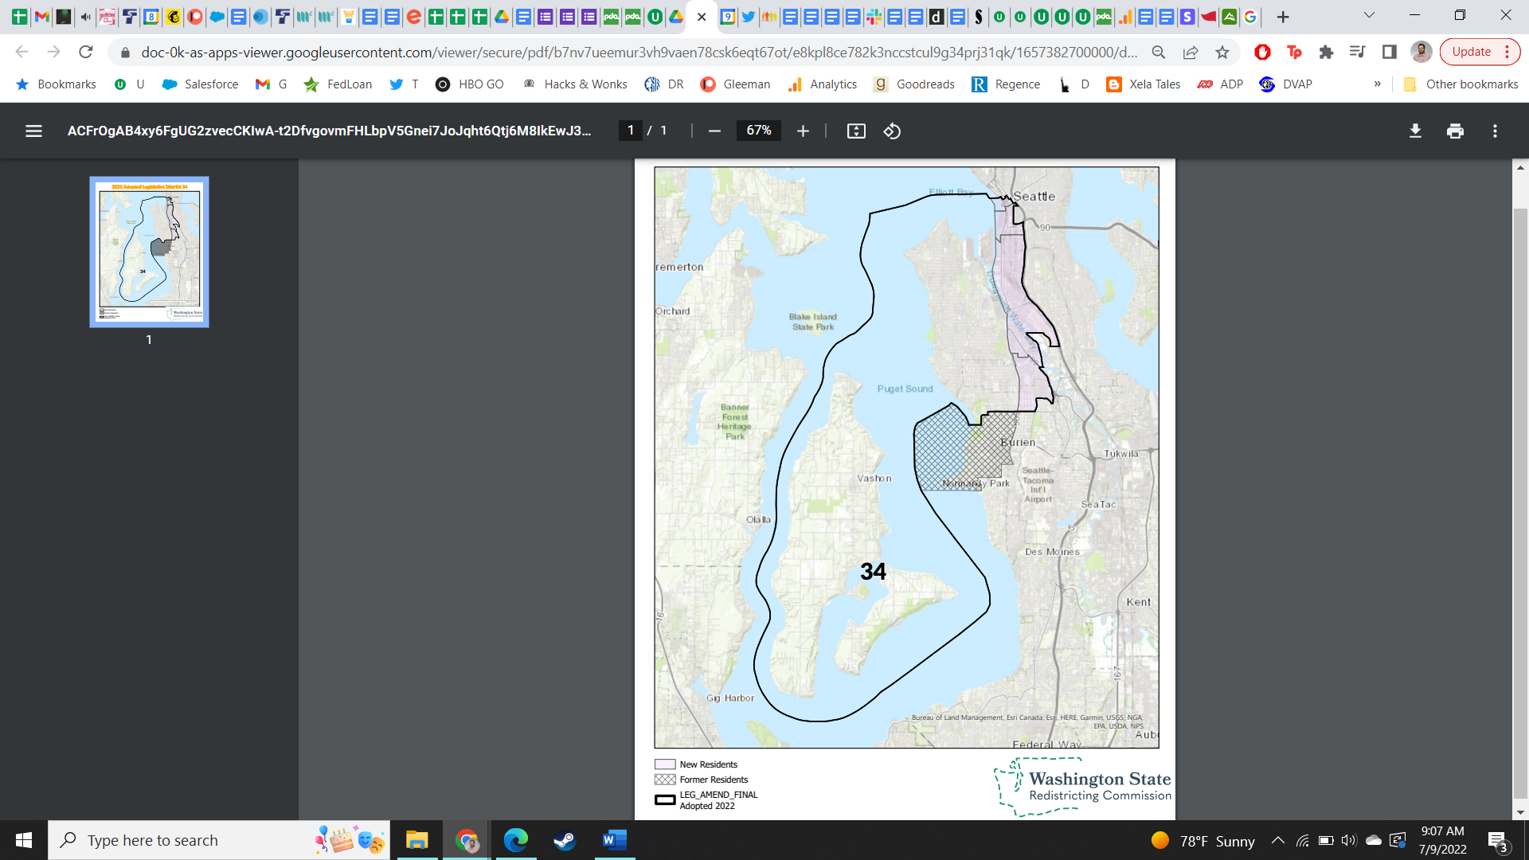The width and height of the screenshot is (1529, 860).
Task: Open the PDF viewer more actions menu
Action: coord(1495,131)
